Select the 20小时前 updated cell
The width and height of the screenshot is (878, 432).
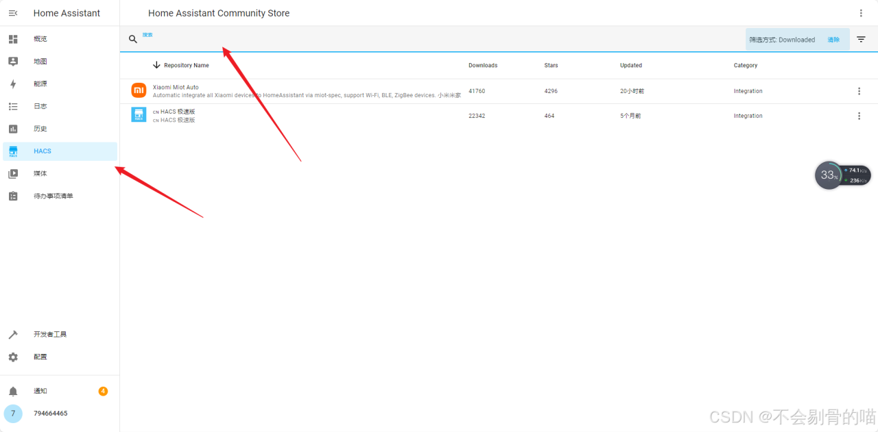pos(632,91)
